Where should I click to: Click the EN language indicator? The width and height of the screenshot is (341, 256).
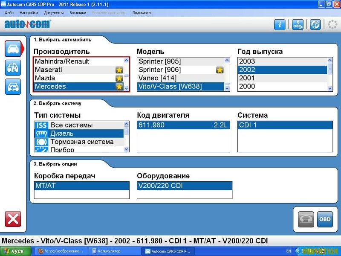pyautogui.click(x=289, y=251)
